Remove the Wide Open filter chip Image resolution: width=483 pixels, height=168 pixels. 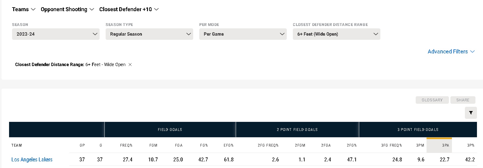[130, 65]
